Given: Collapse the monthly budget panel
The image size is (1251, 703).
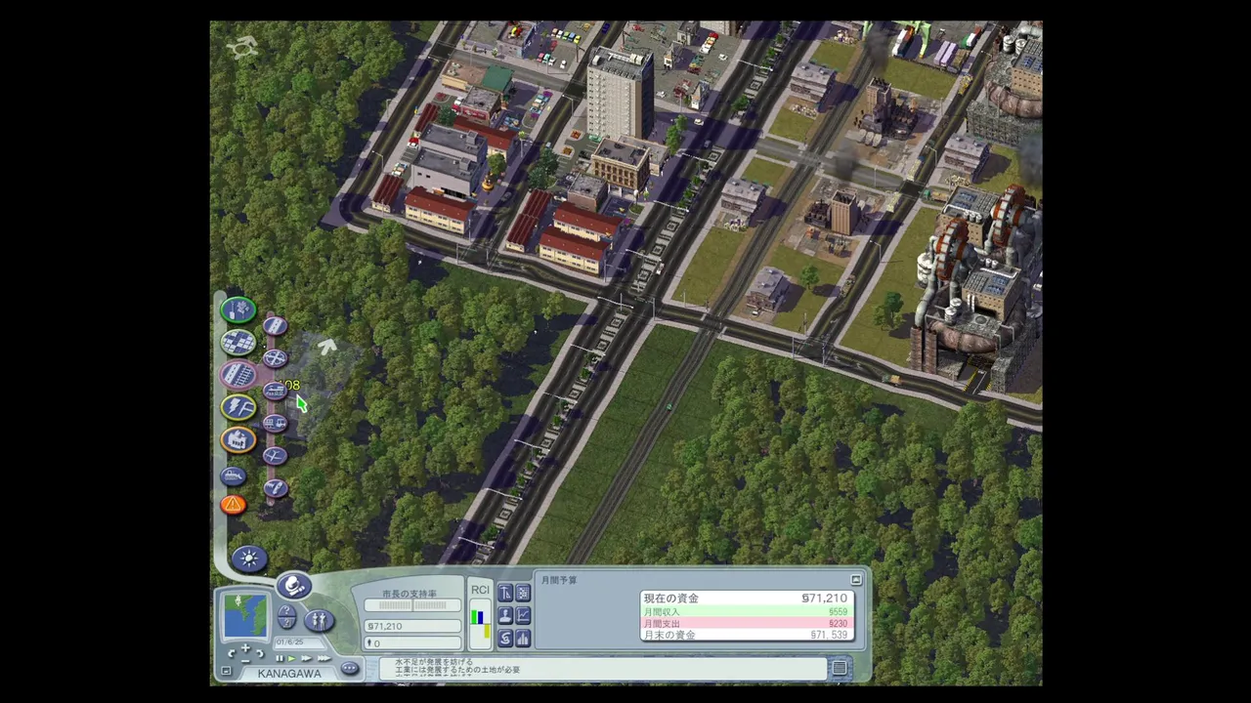Looking at the screenshot, I should point(855,580).
